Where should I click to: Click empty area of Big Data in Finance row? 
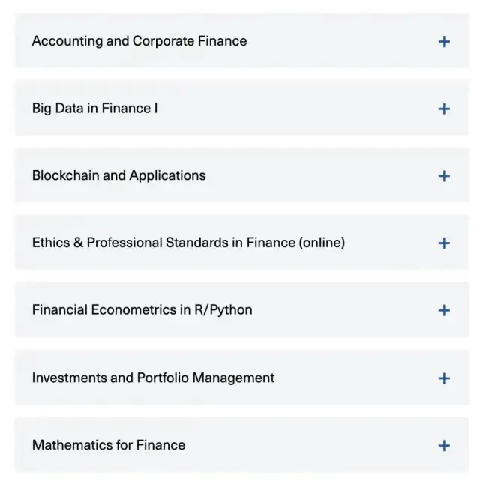click(x=300, y=109)
